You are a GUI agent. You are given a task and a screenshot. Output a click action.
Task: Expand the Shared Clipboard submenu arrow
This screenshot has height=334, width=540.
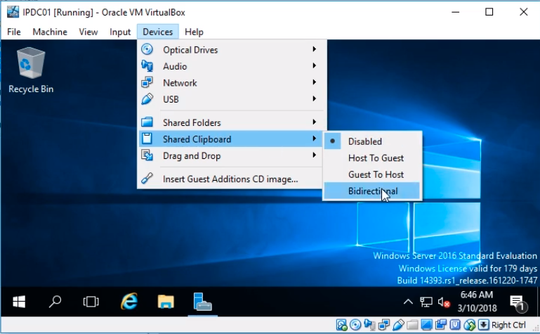point(314,139)
